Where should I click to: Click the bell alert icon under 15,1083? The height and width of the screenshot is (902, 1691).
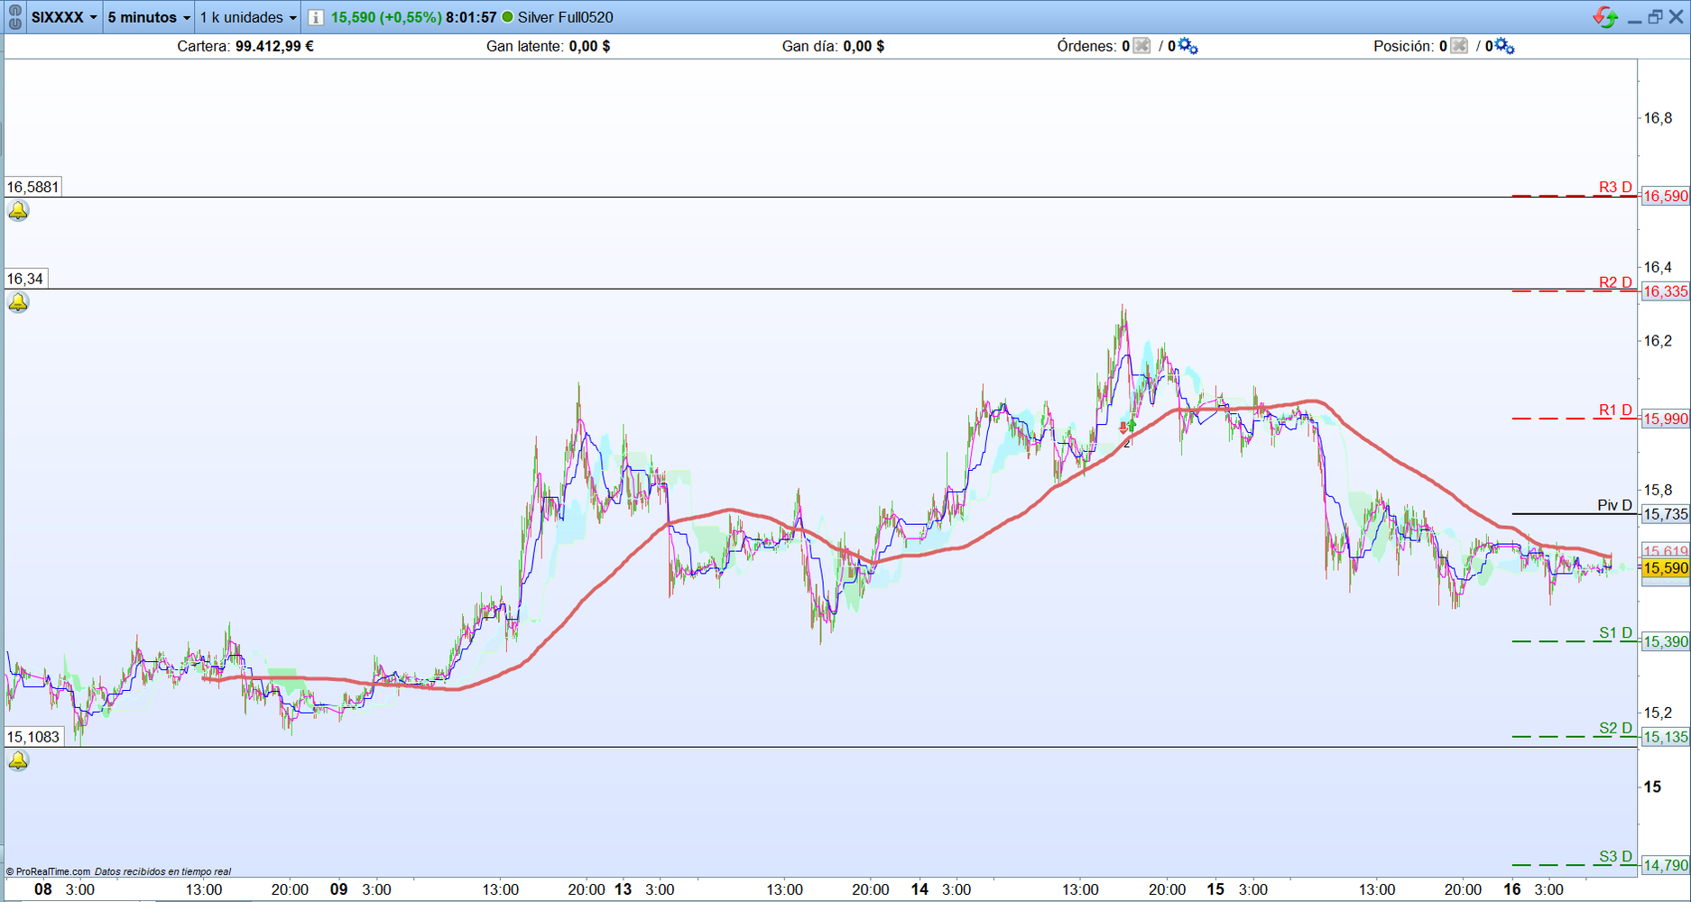18,761
